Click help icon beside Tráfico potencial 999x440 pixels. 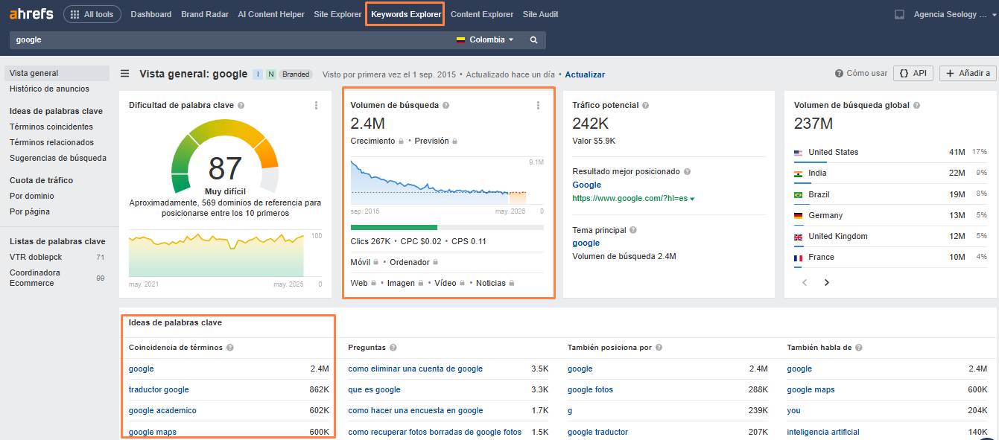tap(645, 106)
